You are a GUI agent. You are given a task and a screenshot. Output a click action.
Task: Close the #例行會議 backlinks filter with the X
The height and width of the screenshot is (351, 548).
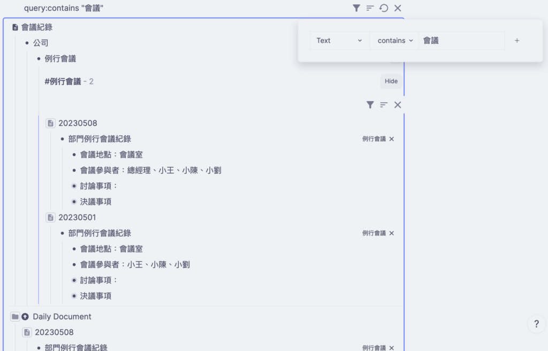pos(398,105)
